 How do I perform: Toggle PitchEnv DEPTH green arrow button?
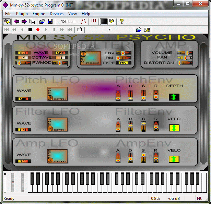pyautogui.click(x=174, y=97)
